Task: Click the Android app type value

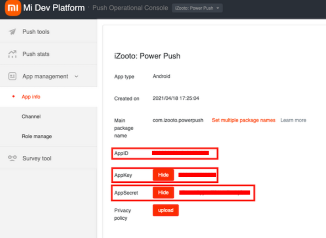Action: coord(162,76)
